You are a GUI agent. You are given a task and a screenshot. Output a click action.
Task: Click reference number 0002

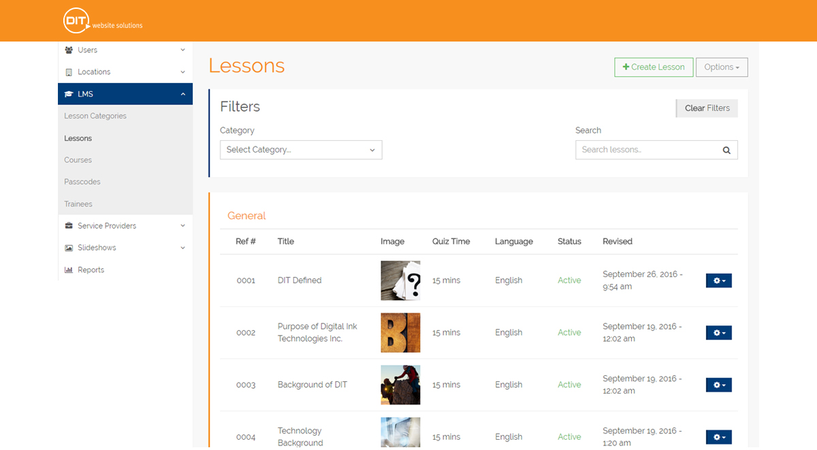pyautogui.click(x=246, y=333)
